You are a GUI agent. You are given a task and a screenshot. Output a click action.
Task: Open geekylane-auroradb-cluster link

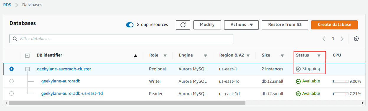64,69
